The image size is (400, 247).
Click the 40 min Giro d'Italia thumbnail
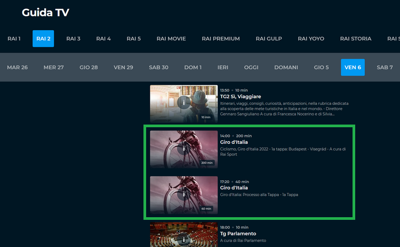pos(183,195)
